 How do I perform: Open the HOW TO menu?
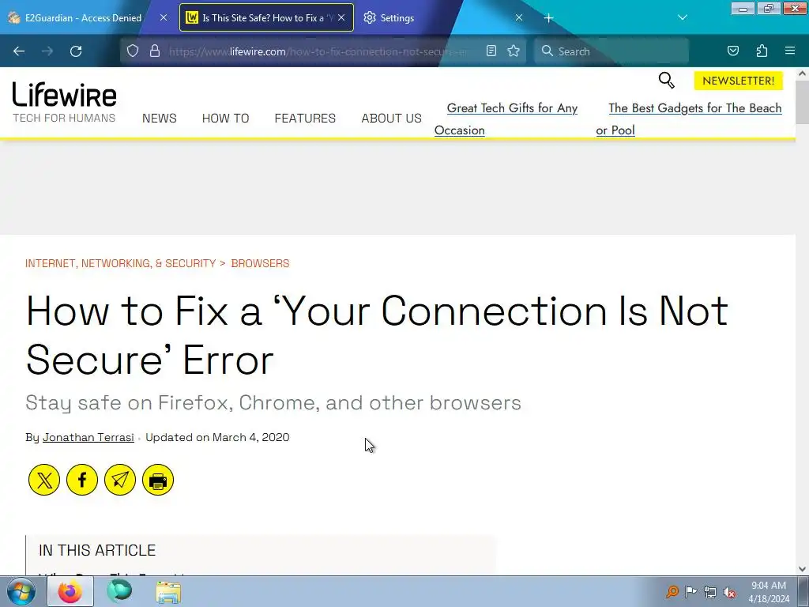[225, 119]
